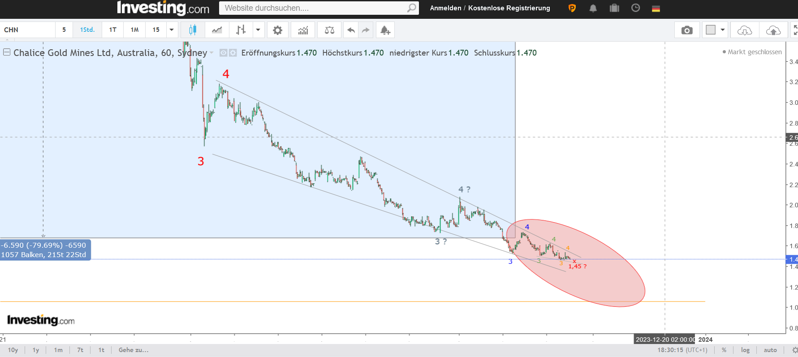Collapse the chart legend with the minus box
Image resolution: width=798 pixels, height=357 pixels.
tap(7, 52)
